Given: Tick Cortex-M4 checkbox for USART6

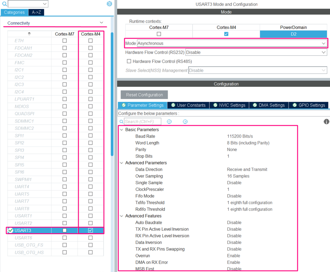Looking at the screenshot, I should click(x=91, y=238).
